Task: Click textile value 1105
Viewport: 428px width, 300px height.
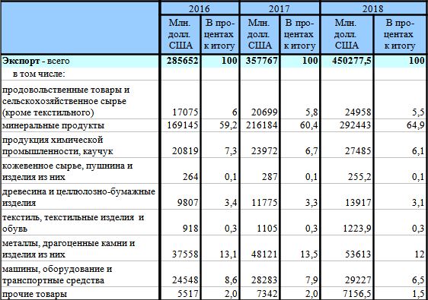Action: 267,229
